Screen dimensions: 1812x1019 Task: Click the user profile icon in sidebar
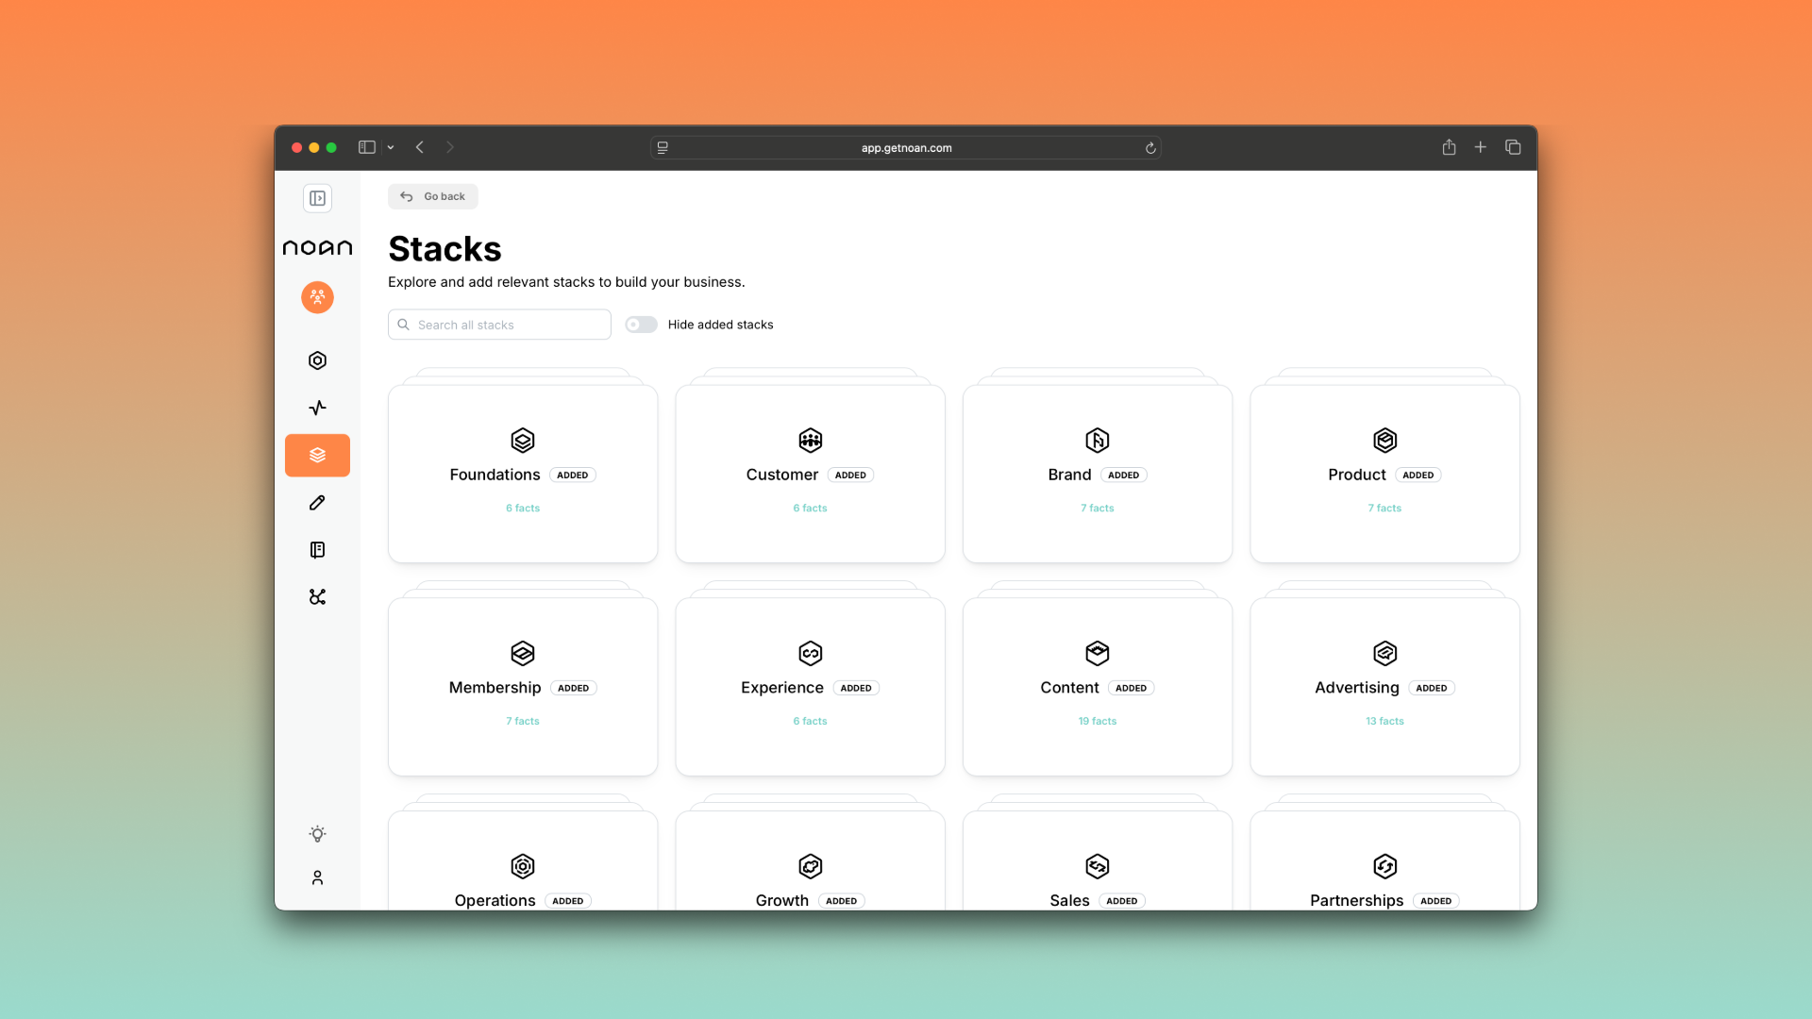coord(317,877)
